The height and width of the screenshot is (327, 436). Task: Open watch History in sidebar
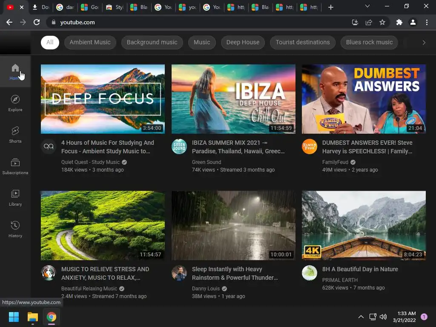[x=15, y=229]
